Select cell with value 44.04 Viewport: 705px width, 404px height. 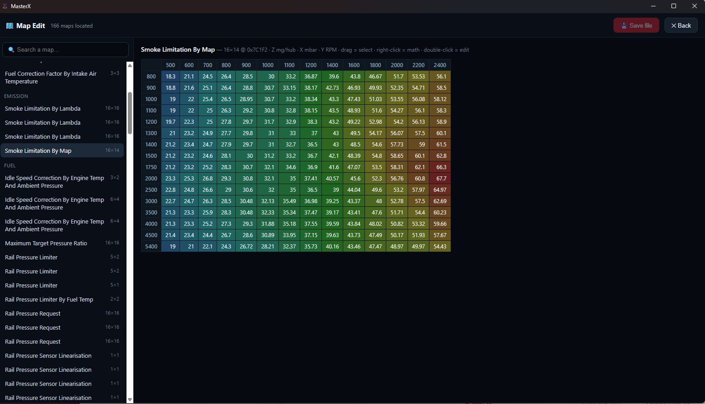(x=354, y=190)
